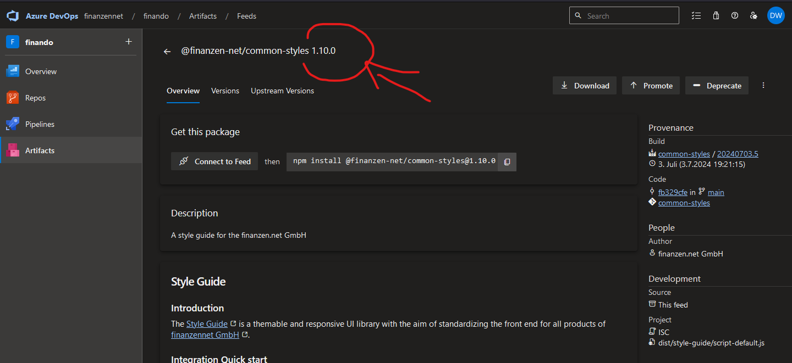Open commit fb329cfe link
Viewport: 792px width, 363px height.
(673, 192)
